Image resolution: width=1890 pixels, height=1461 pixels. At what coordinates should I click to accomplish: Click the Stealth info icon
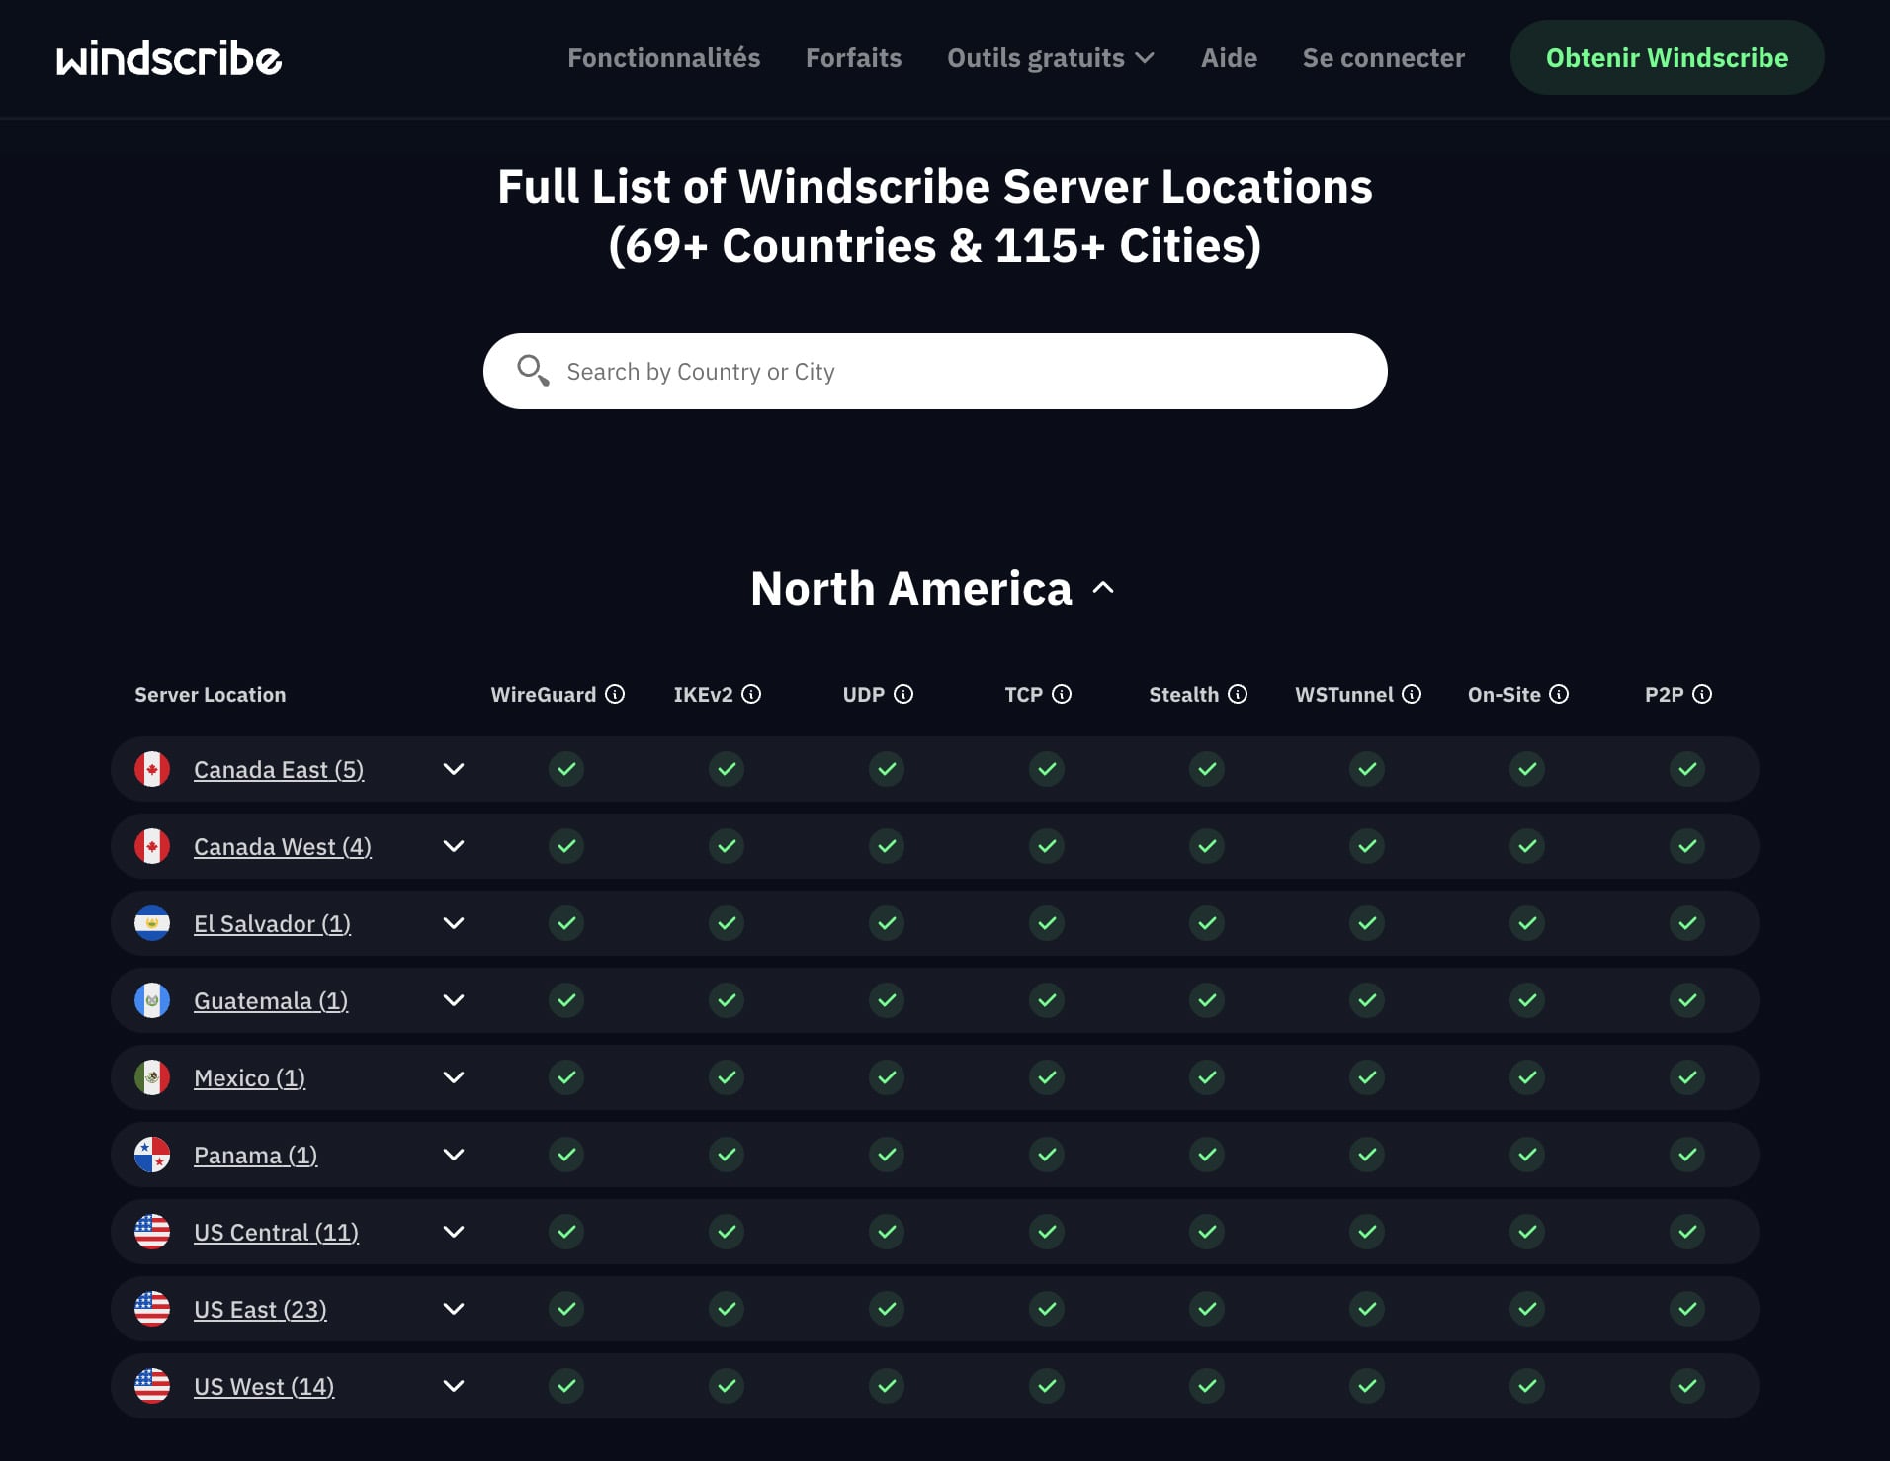(x=1239, y=694)
